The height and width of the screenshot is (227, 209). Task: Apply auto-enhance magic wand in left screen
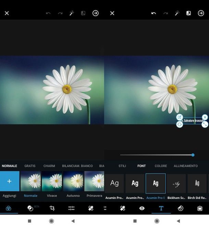[72, 13]
